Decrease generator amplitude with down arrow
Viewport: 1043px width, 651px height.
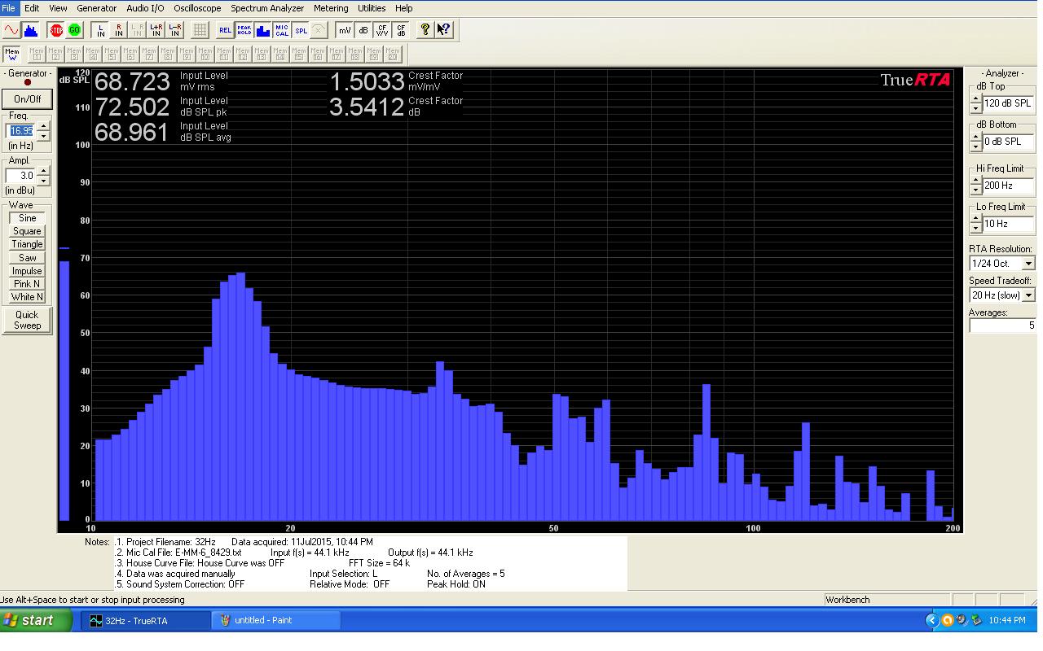[x=43, y=180]
